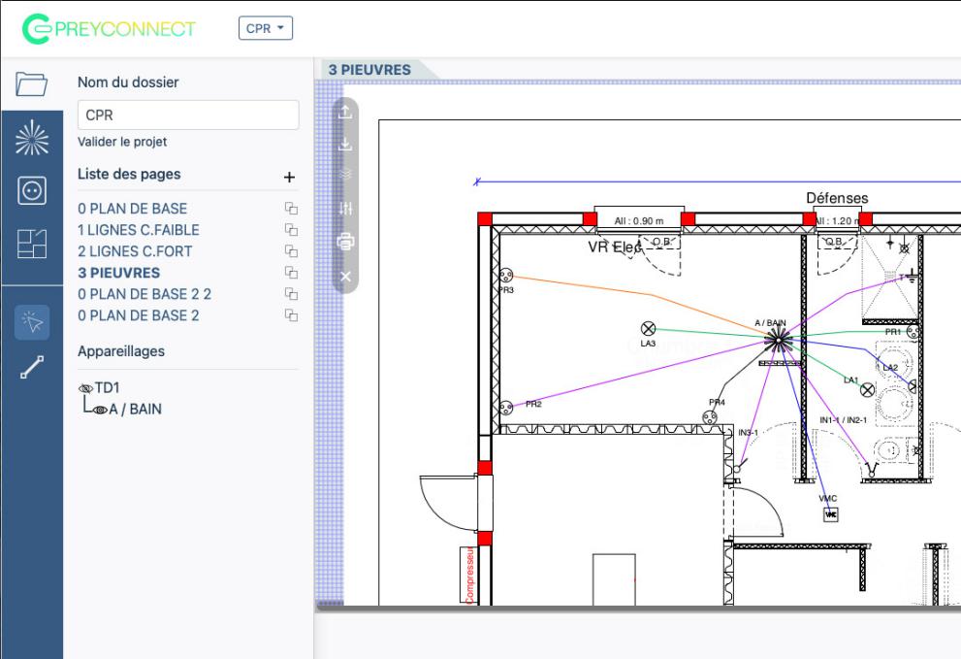Open the floor plan layout tool
Viewport: 961px width, 659px height.
(x=32, y=245)
